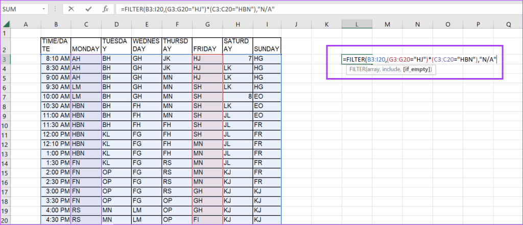
Task: Click the Enter checkmark to confirm formula
Action: coord(88,9)
